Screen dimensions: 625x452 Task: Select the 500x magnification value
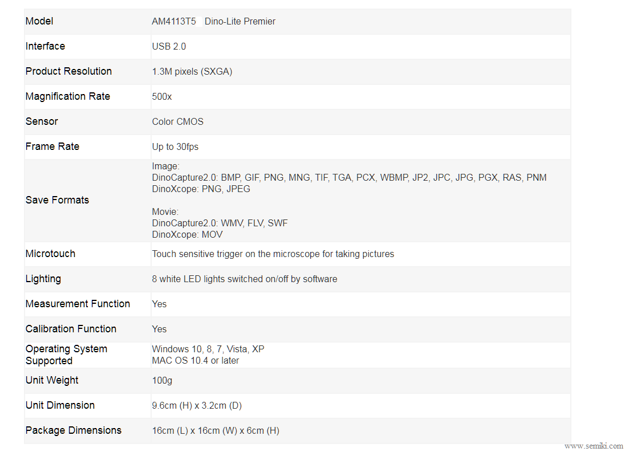click(161, 97)
